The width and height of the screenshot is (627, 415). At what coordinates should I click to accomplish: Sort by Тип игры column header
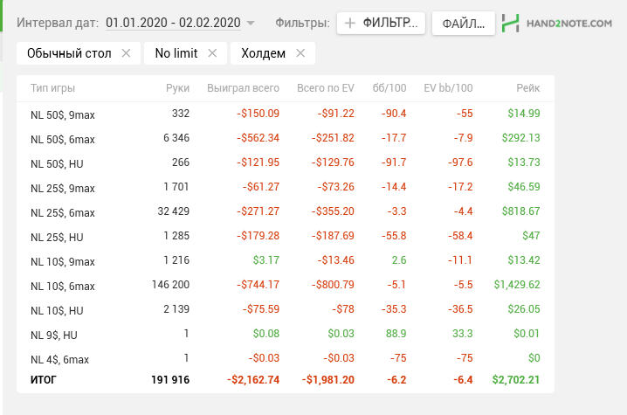pos(52,88)
